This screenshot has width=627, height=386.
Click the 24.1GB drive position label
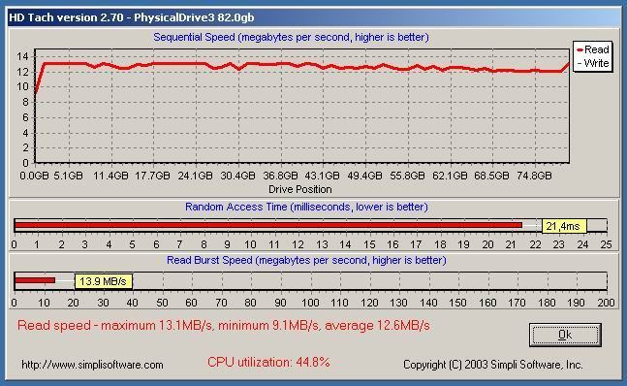[x=195, y=176]
